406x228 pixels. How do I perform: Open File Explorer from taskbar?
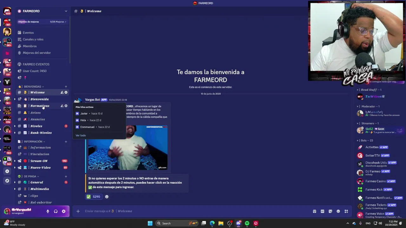221,223
